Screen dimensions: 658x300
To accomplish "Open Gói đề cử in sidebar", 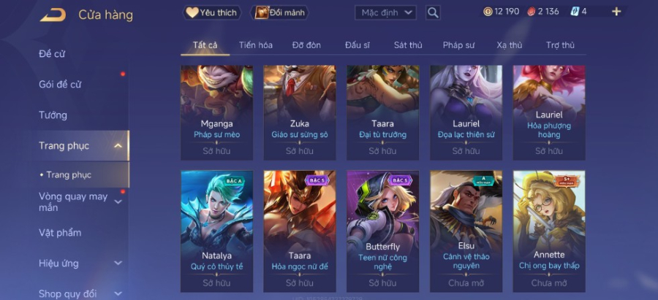I will (x=60, y=84).
